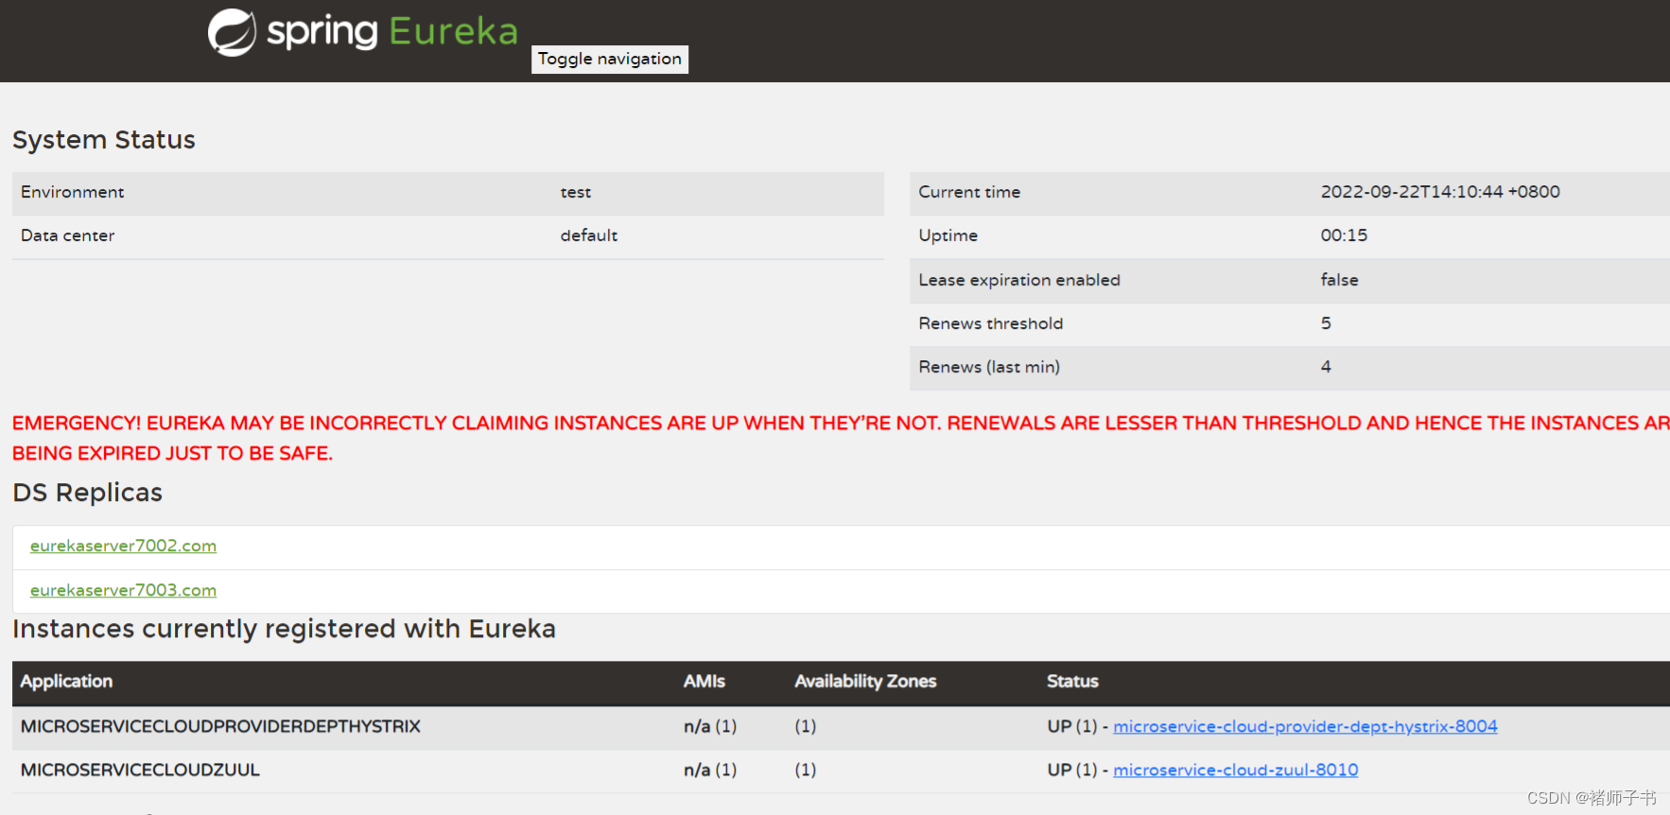The height and width of the screenshot is (815, 1670).
Task: Click the Current time label
Action: 969,192
